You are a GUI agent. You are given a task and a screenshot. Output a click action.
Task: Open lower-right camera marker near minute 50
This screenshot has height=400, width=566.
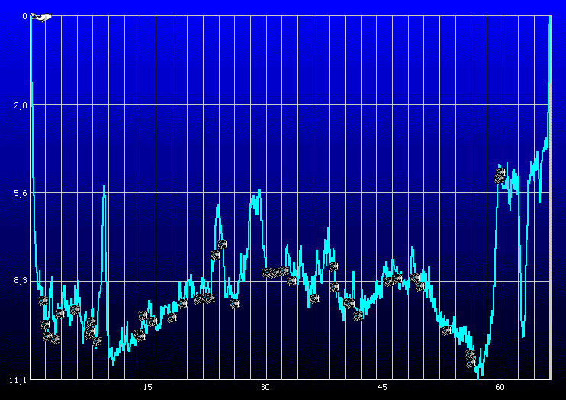(420, 287)
